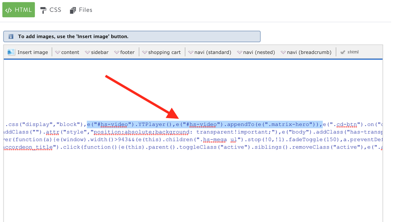Image resolution: width=393 pixels, height=222 pixels.
Task: Click the info icon in the notice bar
Action: click(11, 37)
